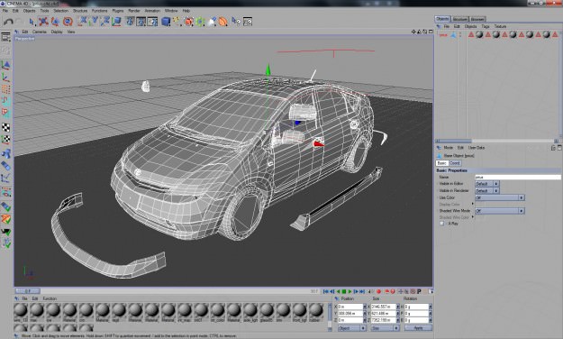Enable the X-Ray checkbox
This screenshot has height=339, width=563.
(442, 224)
